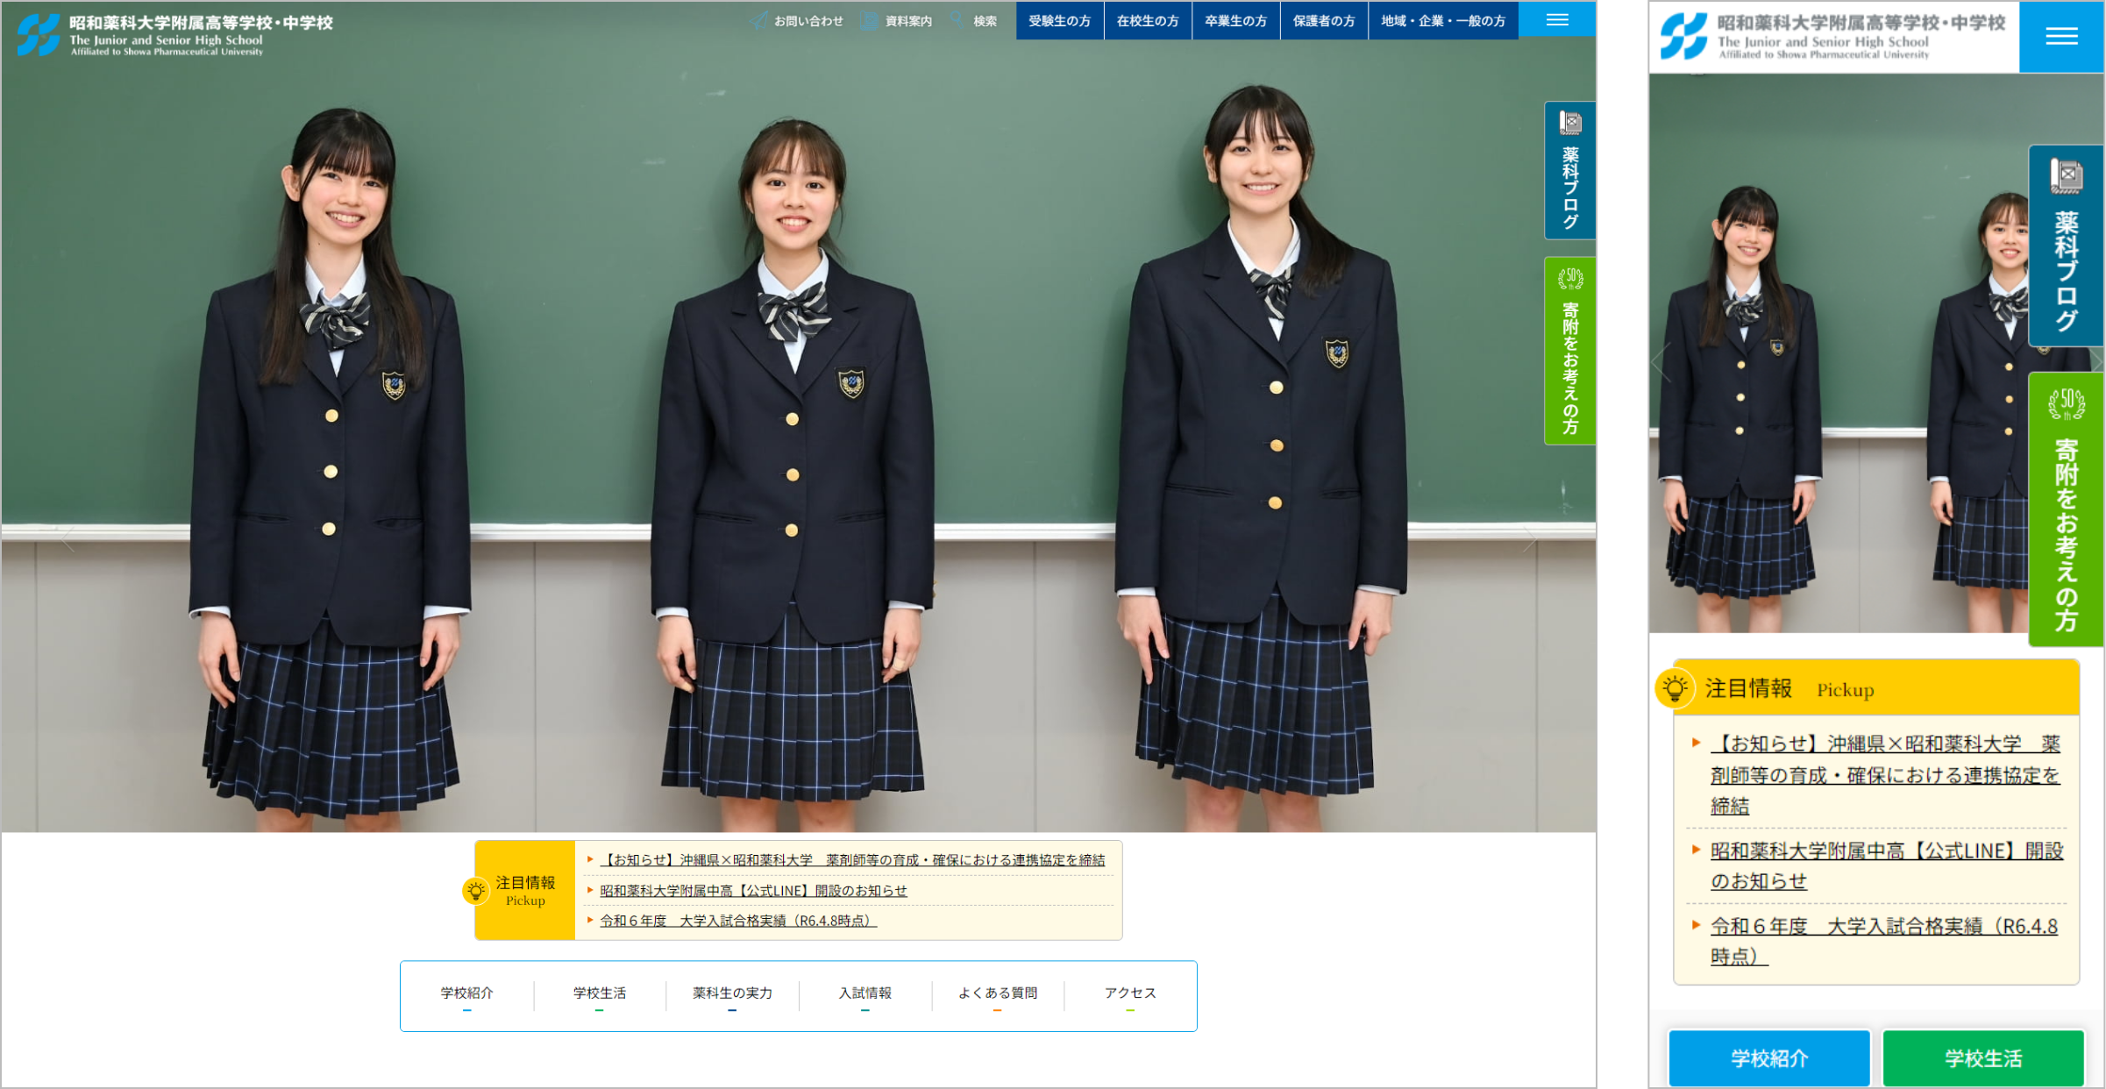The image size is (2106, 1089).
Task: Open mobile 沖縄県×昭和薬科大学 news link
Action: (1885, 774)
